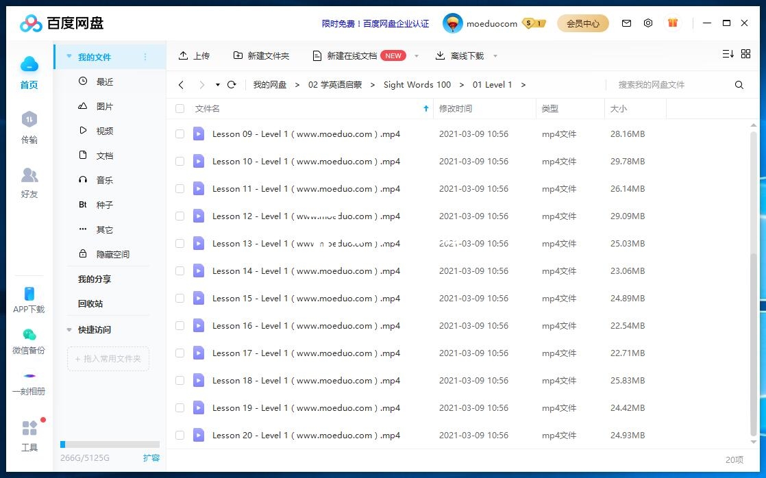Select the Lesson 09 video checkbox

click(x=180, y=134)
